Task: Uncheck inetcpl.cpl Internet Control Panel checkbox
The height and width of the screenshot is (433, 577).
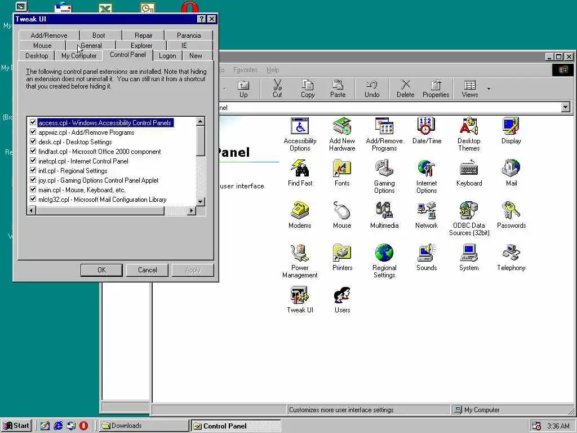Action: [33, 161]
